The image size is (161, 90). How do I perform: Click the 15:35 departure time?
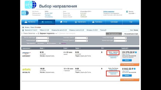pyautogui.click(x=42, y=69)
